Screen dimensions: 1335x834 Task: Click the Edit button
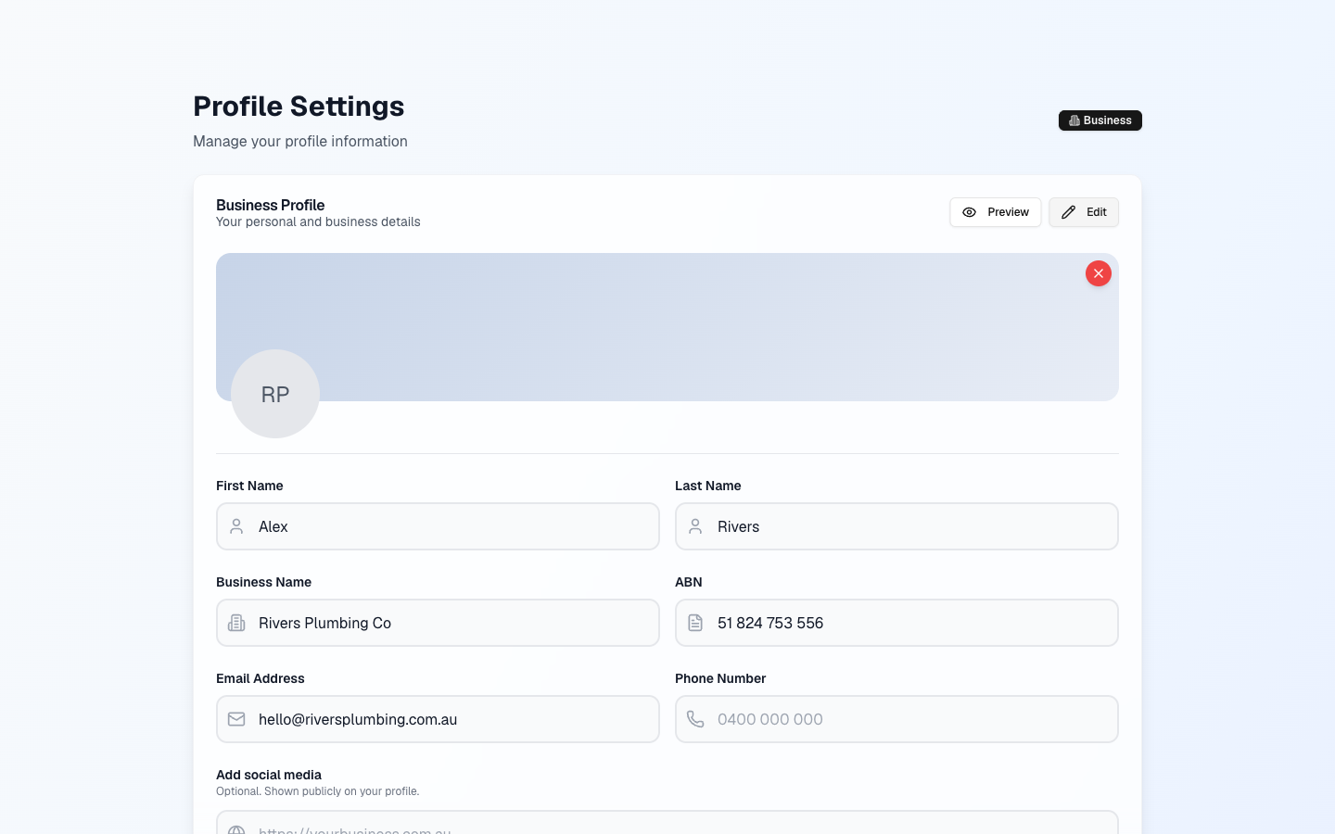(x=1083, y=212)
